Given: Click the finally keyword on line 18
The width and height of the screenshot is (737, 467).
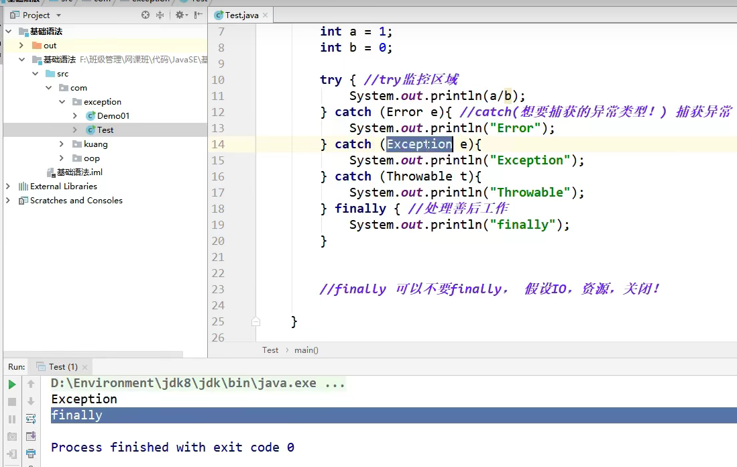Looking at the screenshot, I should (361, 209).
